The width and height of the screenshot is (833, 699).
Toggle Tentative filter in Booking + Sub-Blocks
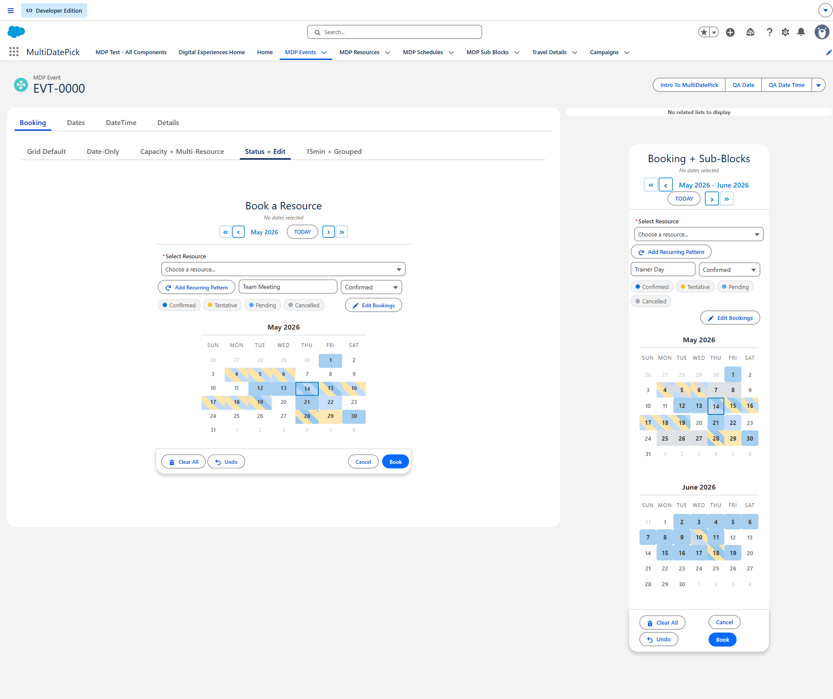coord(695,287)
